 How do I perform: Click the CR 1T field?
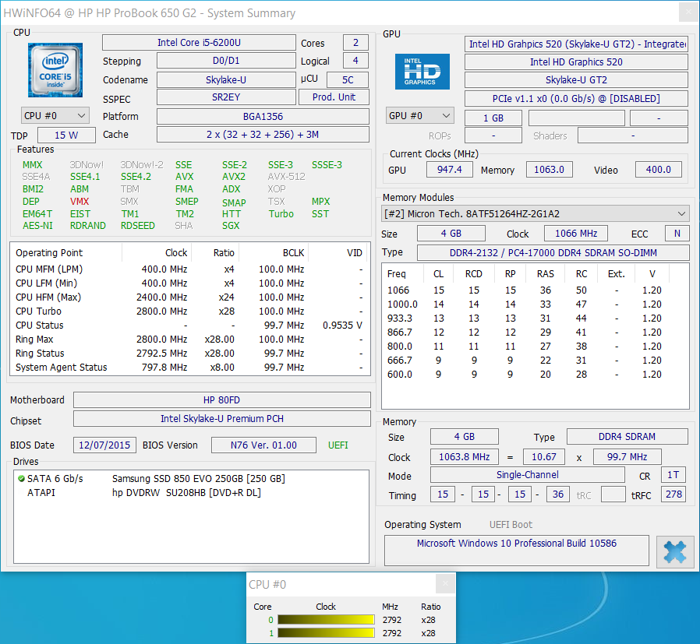pos(673,475)
